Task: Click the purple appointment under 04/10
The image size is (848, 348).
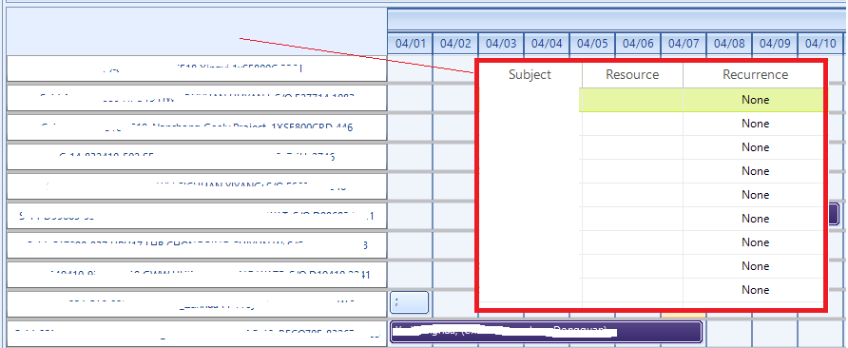Action: [834, 214]
